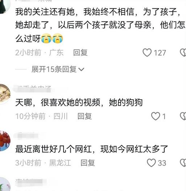
Task: Like the 黑龙江 comment with 33 likes
Action: [x=151, y=163]
